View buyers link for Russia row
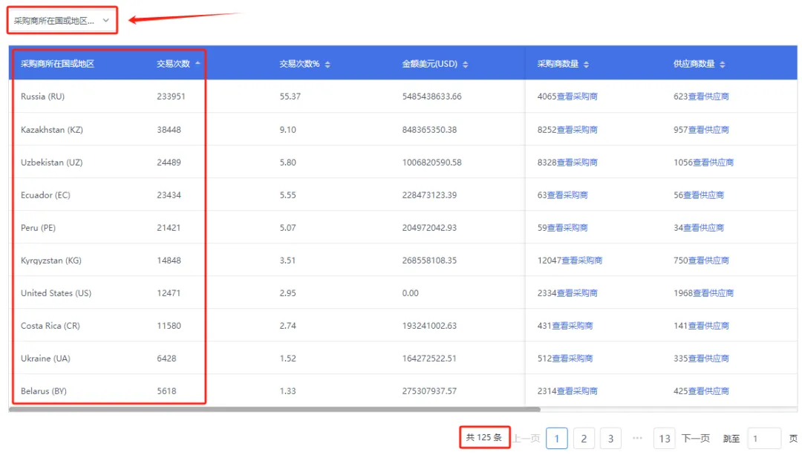 tap(577, 96)
